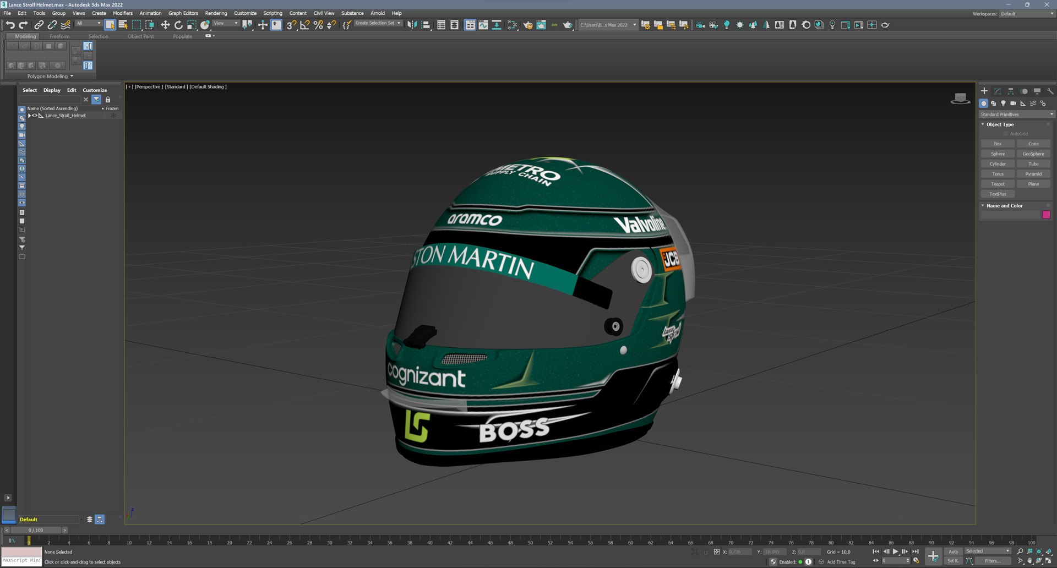Click the Mirror tool icon
Image resolution: width=1057 pixels, height=568 pixels.
pos(412,25)
